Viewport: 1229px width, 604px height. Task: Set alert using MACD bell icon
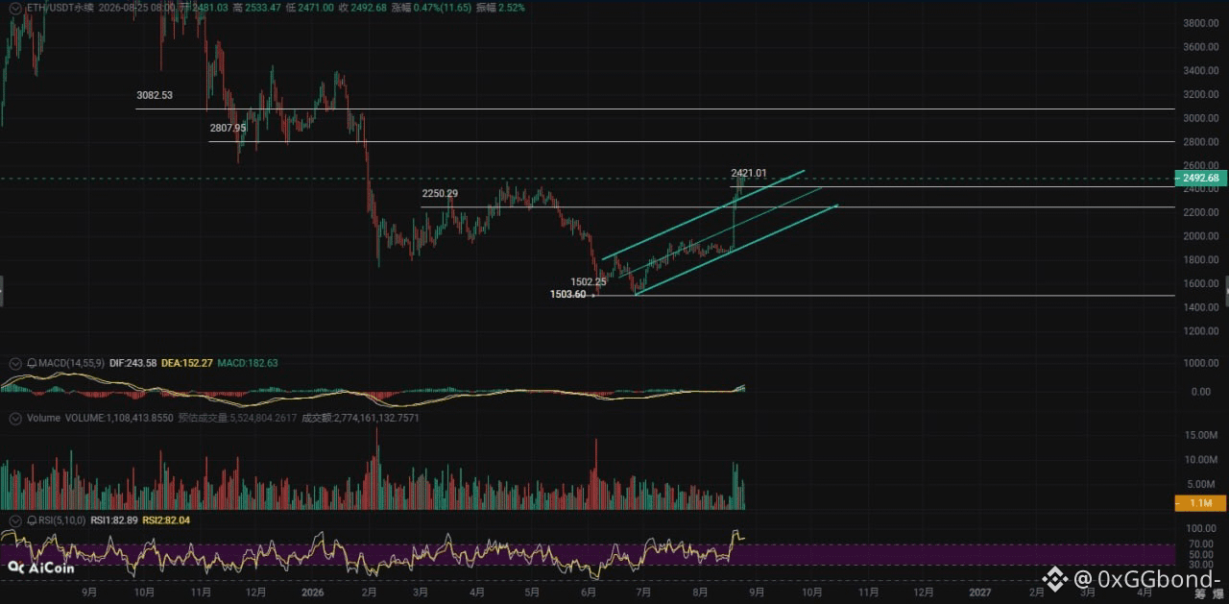[32, 363]
